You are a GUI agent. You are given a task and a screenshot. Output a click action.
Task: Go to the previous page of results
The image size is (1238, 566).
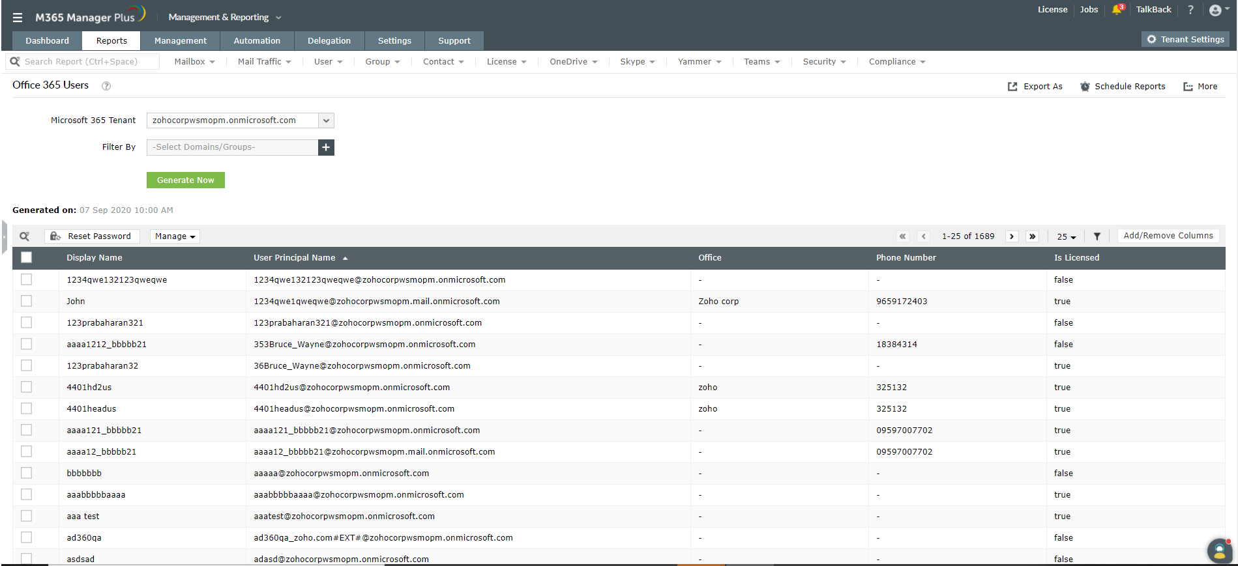(x=924, y=236)
